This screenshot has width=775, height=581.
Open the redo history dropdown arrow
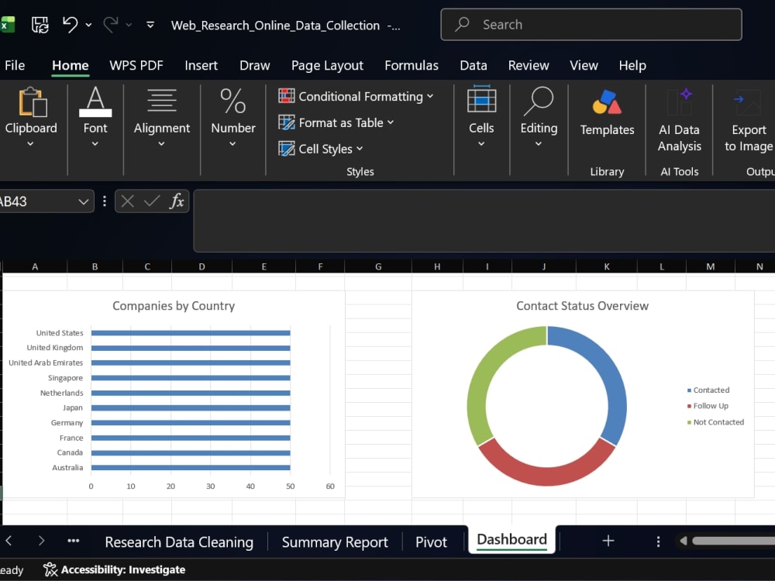point(129,25)
